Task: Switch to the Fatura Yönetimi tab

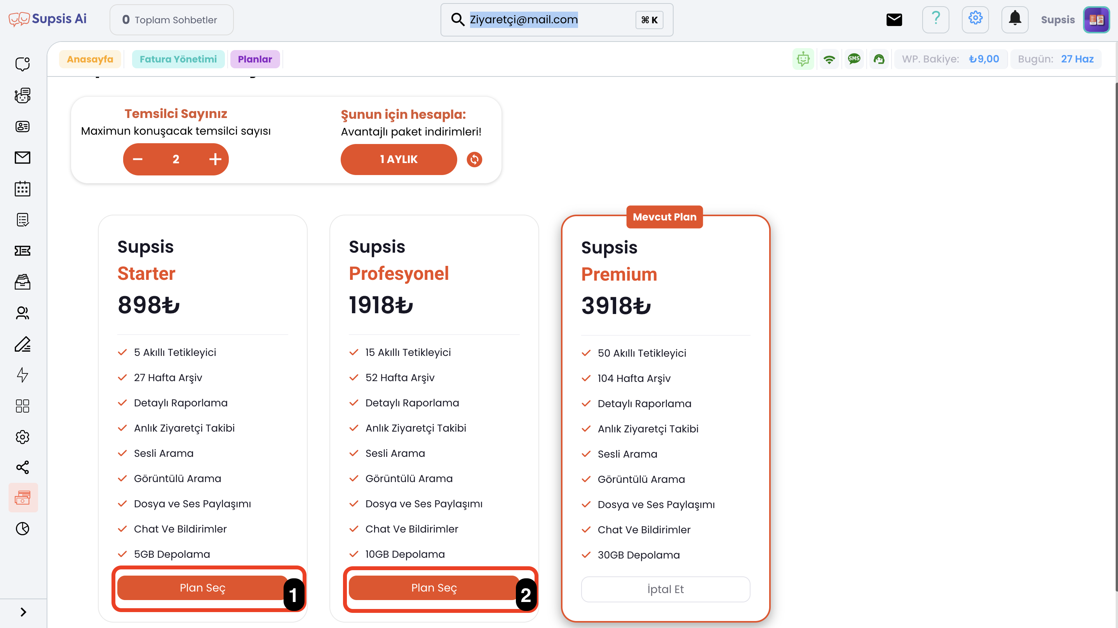Action: point(178,59)
